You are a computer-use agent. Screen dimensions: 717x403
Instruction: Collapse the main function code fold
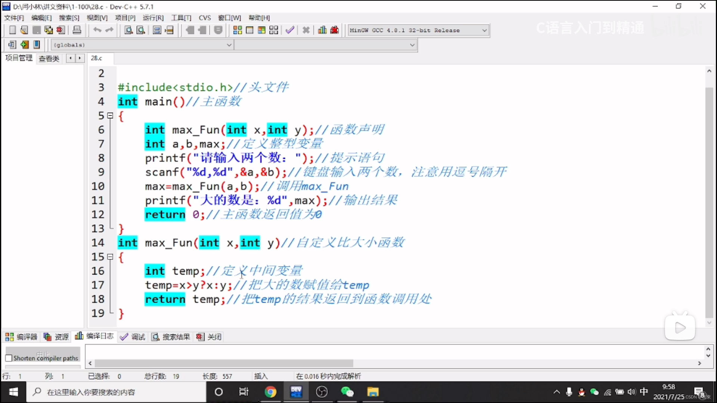point(110,116)
